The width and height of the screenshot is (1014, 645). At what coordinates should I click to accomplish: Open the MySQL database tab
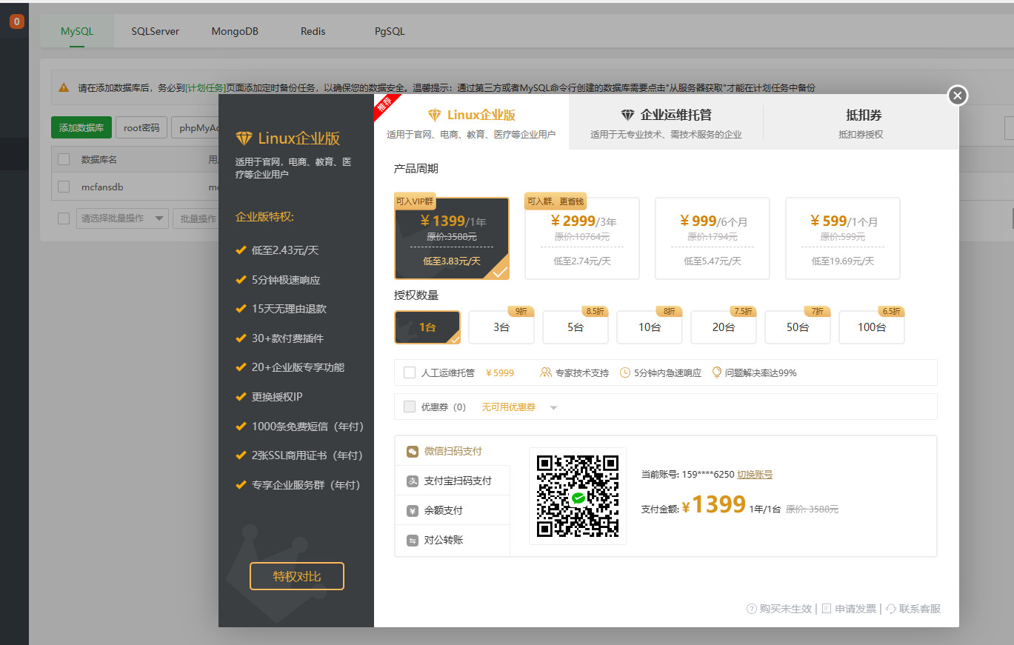77,32
